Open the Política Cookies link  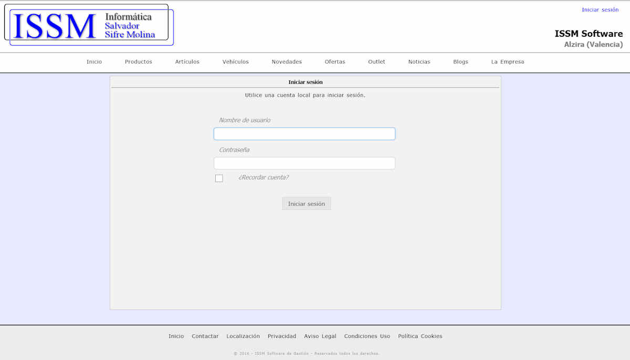coord(420,336)
